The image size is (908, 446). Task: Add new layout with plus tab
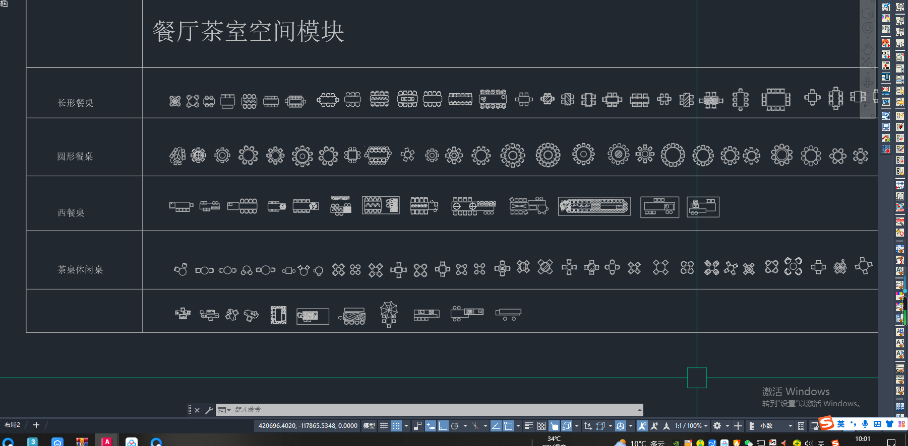(x=36, y=425)
